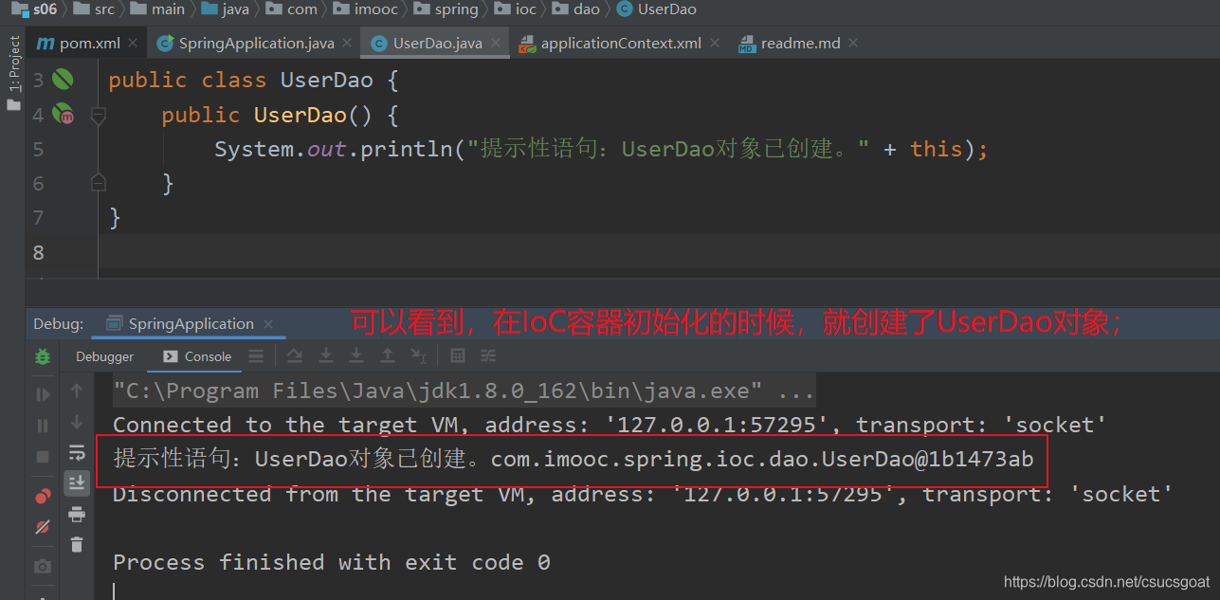Click breadcrumb spring in navigation bar

(446, 9)
